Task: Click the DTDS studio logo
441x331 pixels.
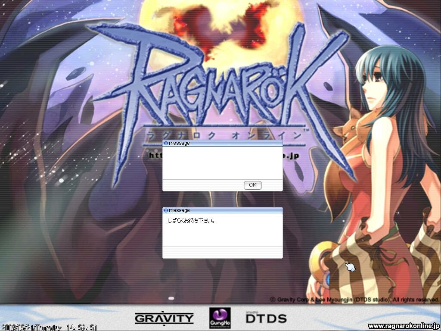Action: (x=266, y=317)
